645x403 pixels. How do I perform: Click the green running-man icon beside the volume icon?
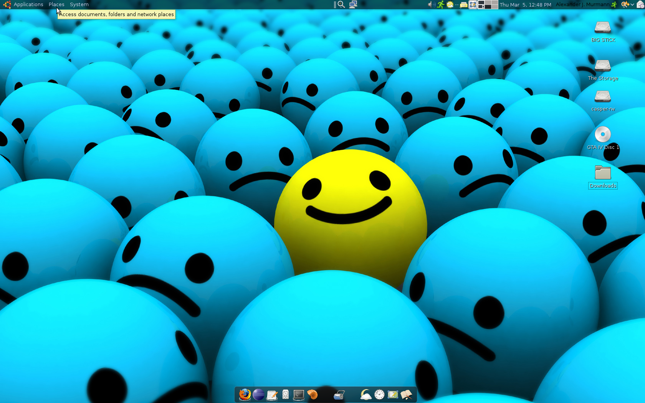[441, 5]
